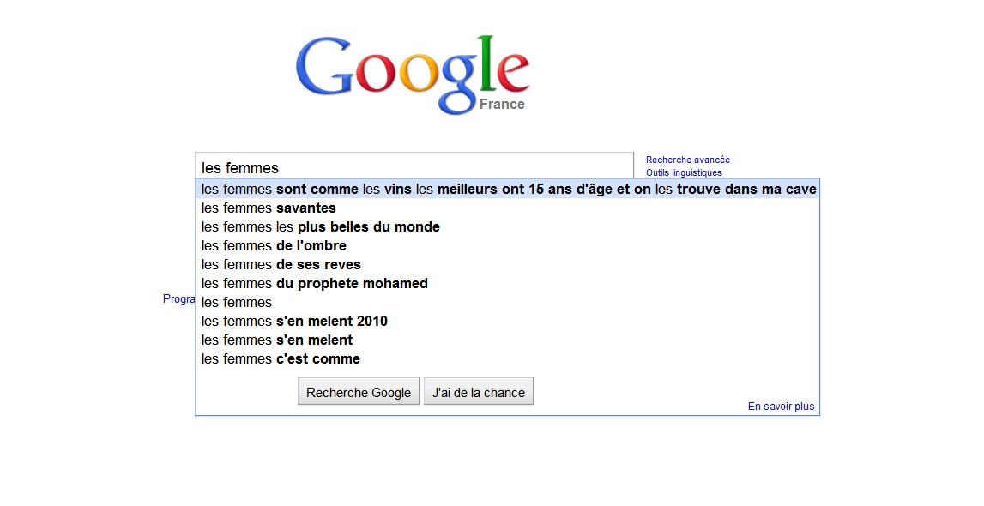Click the France label under the logo
This screenshot has width=984, height=506.
coord(502,105)
